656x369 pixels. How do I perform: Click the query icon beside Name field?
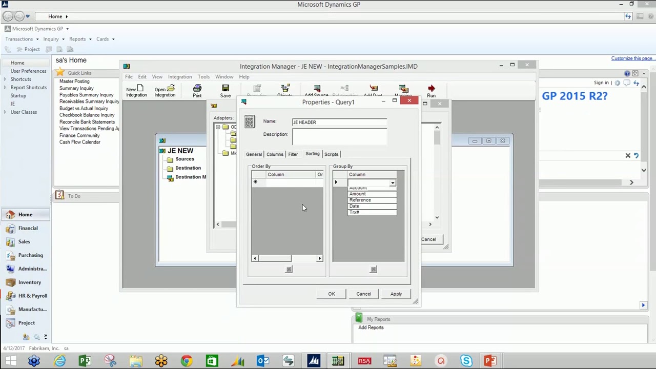coord(249,121)
